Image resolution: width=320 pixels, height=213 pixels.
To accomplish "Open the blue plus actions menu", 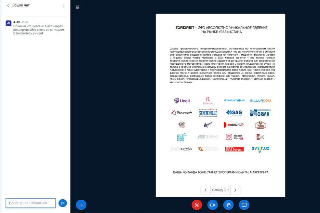I will [x=81, y=205].
